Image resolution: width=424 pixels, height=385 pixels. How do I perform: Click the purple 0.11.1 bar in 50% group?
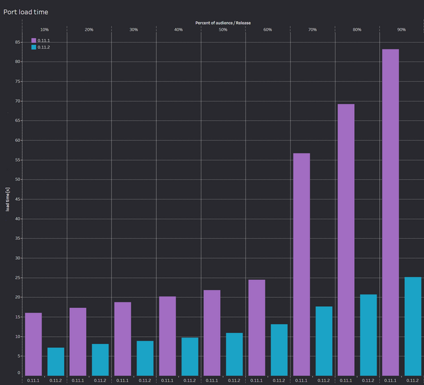(212, 333)
